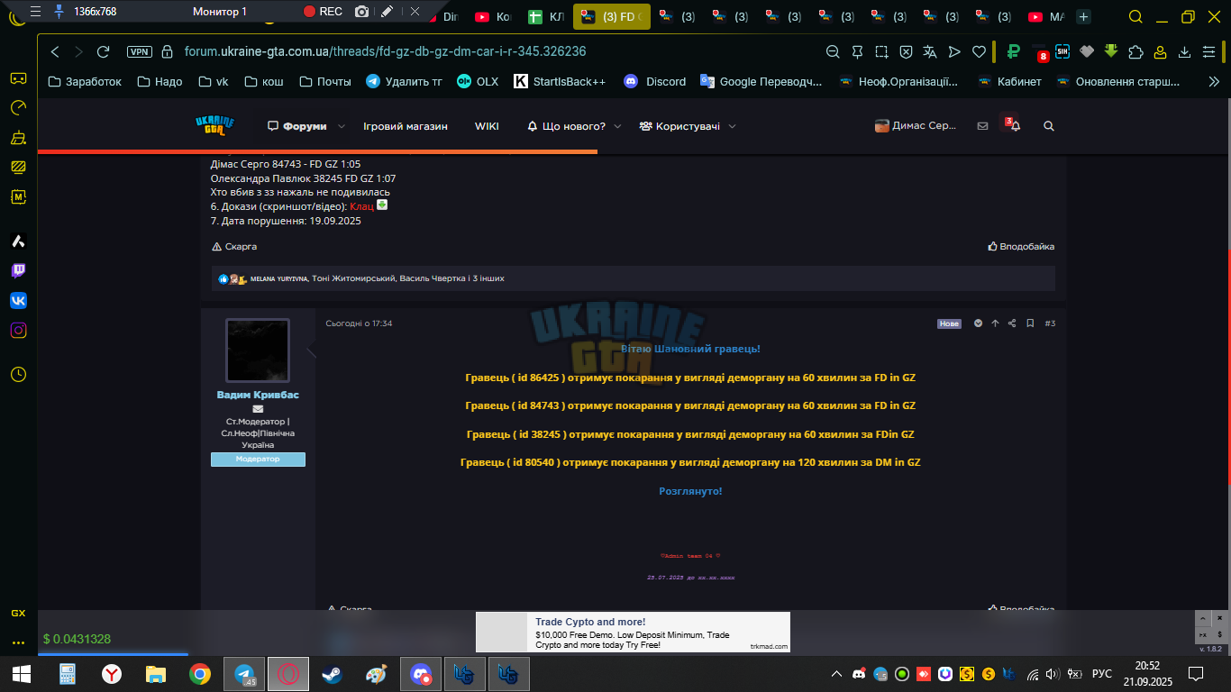The width and height of the screenshot is (1231, 692).
Task: Switch to the green 'КЛ' tab
Action: tap(546, 16)
